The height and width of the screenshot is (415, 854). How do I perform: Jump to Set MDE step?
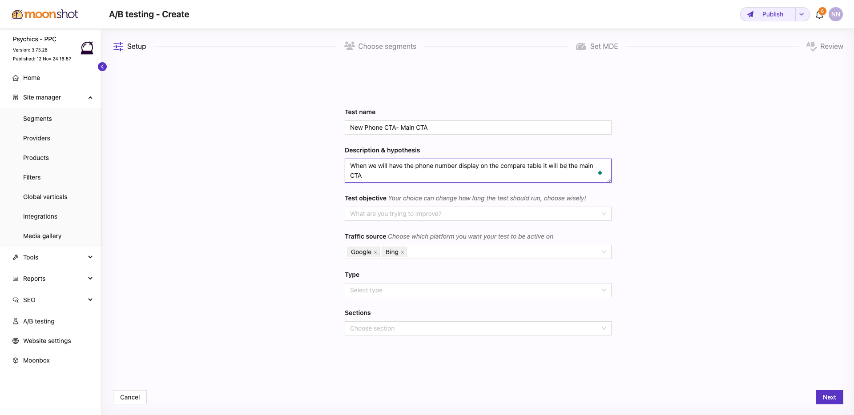coord(604,46)
